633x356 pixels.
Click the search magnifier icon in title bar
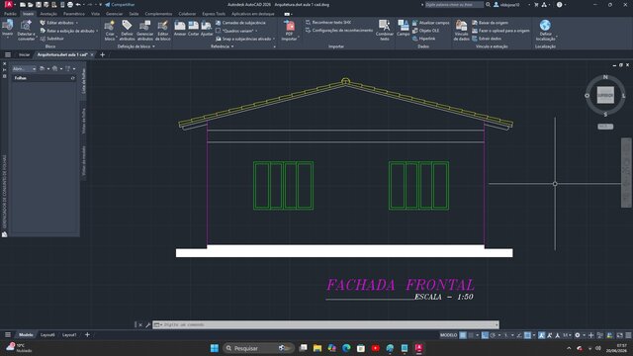point(488,4)
